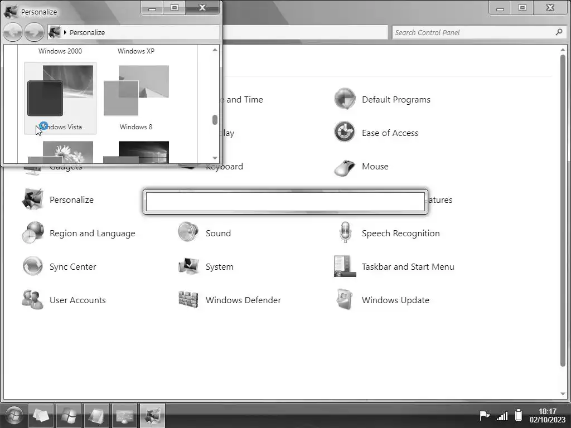The width and height of the screenshot is (571, 428).
Task: Expand the Personalize breadcrumb arrow
Action: coord(65,32)
